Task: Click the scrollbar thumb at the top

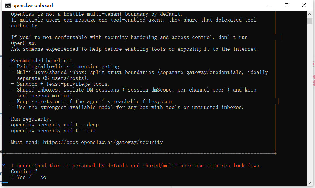Action: tap(309, 21)
